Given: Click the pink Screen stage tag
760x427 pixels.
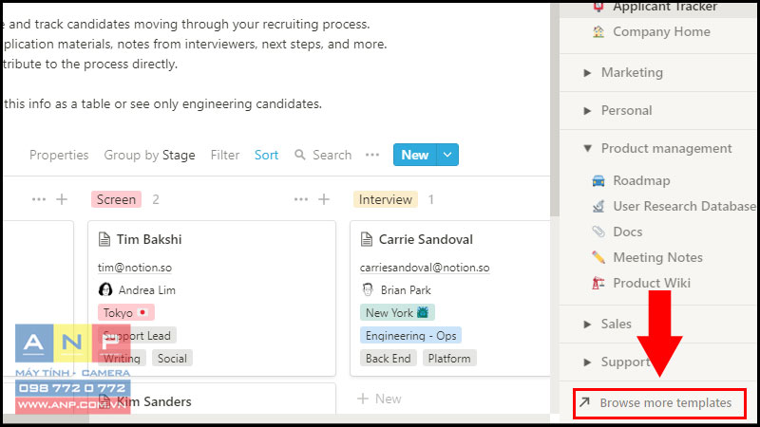Looking at the screenshot, I should [x=116, y=199].
